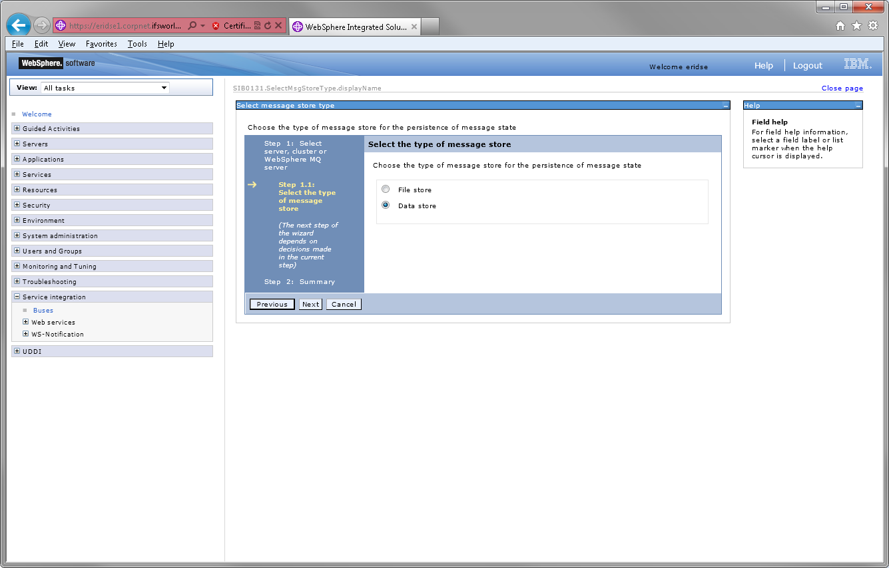Click the red certificate error icon
Image resolution: width=889 pixels, height=568 pixels.
pyautogui.click(x=216, y=26)
